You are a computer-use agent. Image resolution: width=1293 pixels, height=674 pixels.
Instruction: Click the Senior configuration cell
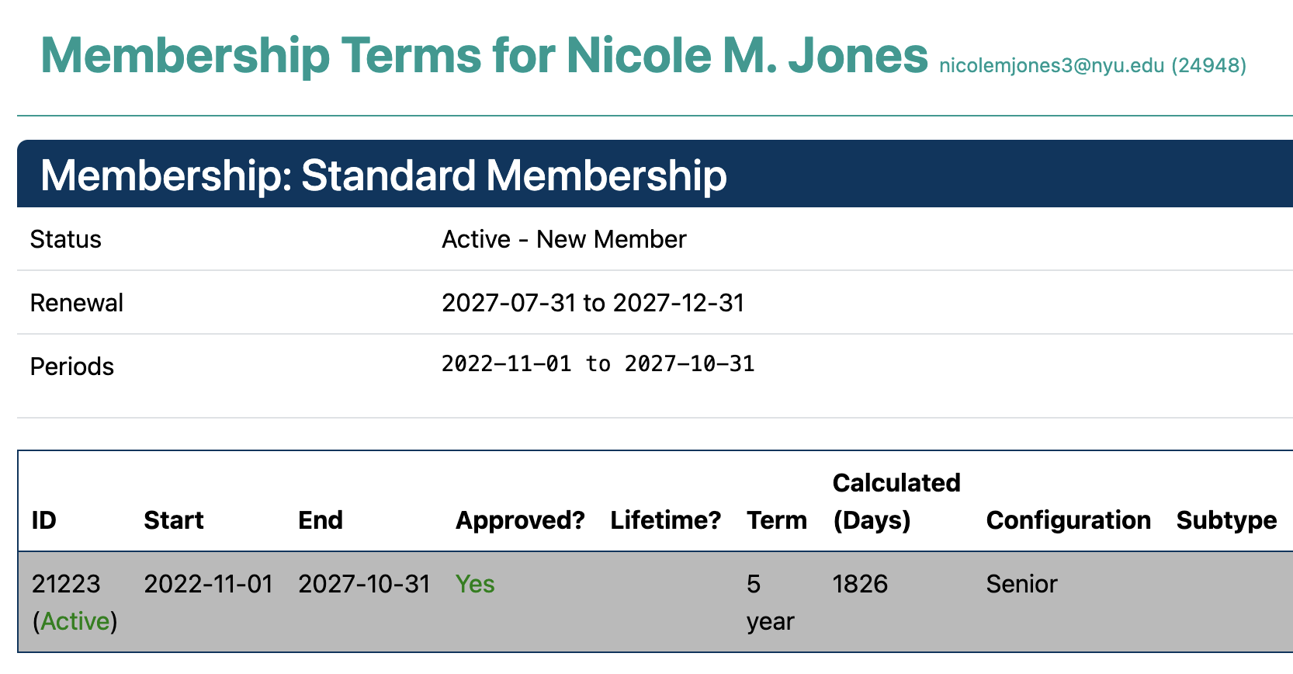[1021, 584]
